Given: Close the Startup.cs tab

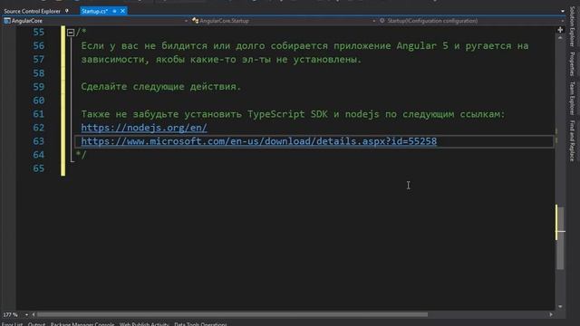Looking at the screenshot, I should click(x=122, y=11).
